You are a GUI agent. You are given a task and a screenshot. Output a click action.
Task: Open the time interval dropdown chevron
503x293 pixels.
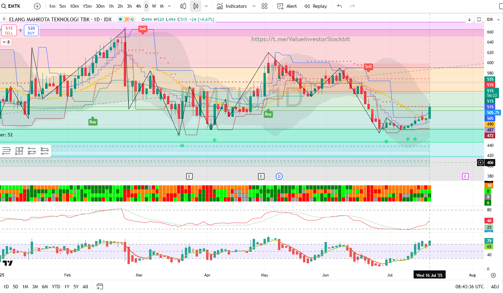point(169,6)
